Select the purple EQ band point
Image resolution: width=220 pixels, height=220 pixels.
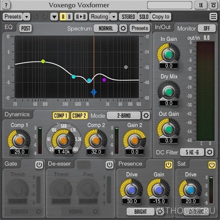(x=104, y=80)
